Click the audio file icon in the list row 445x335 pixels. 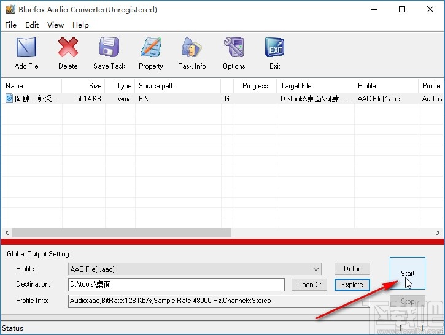click(x=9, y=98)
